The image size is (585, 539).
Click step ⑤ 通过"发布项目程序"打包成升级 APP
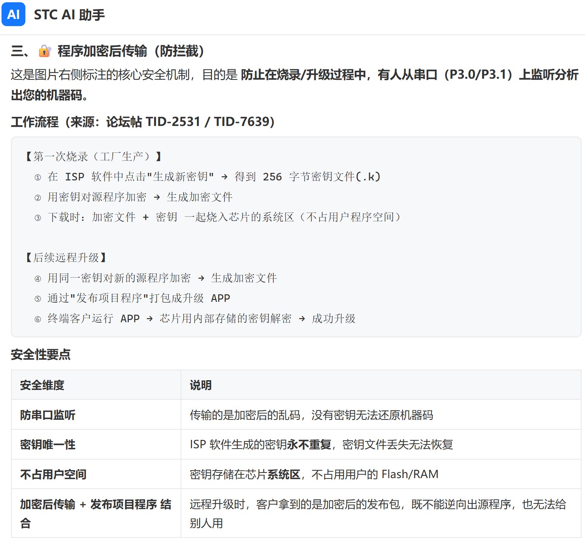132,298
